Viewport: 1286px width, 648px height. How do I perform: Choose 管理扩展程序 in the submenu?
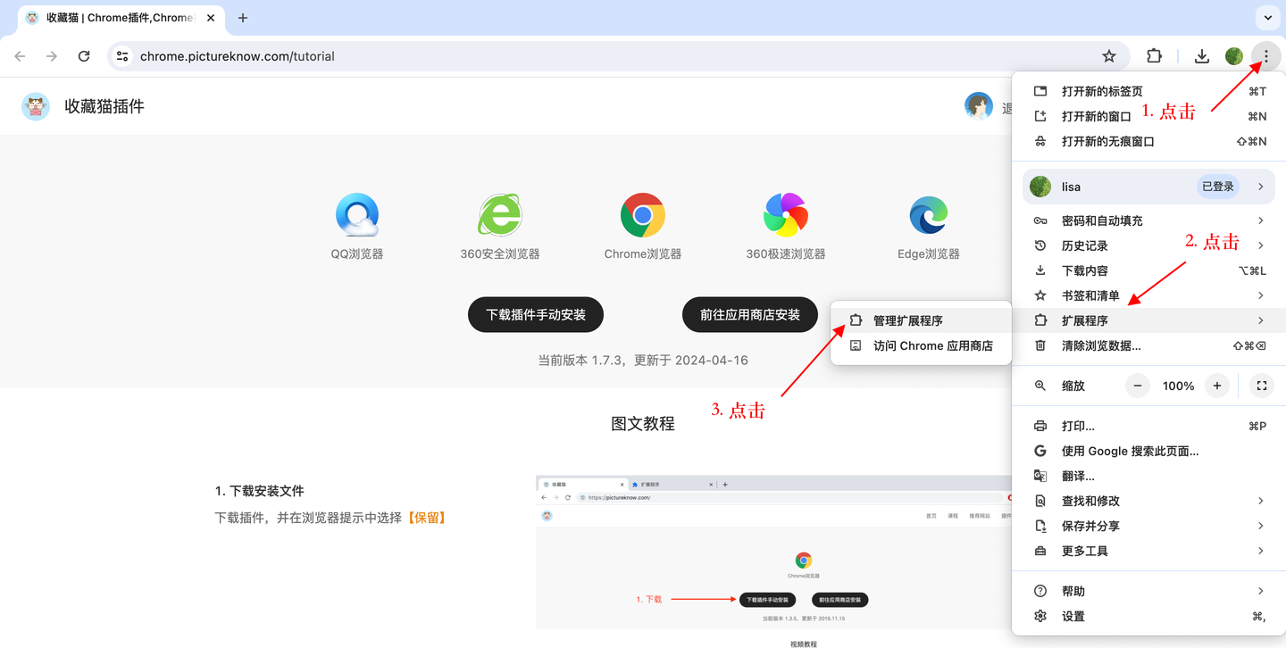point(921,320)
